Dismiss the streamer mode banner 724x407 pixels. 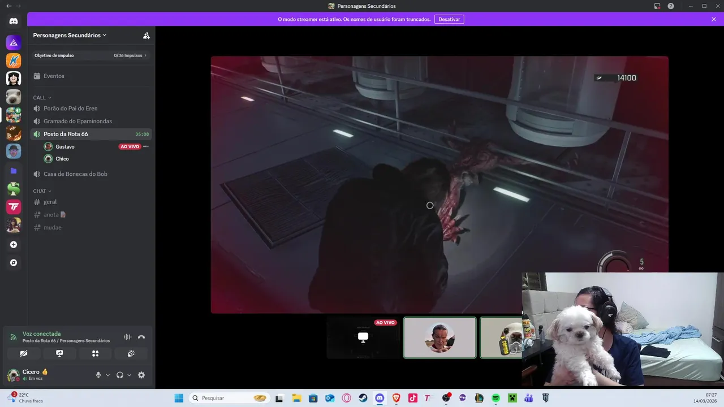click(714, 19)
